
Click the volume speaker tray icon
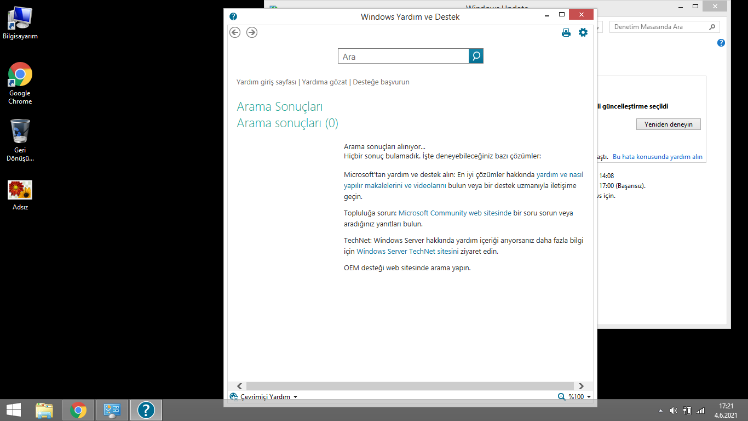(x=674, y=411)
